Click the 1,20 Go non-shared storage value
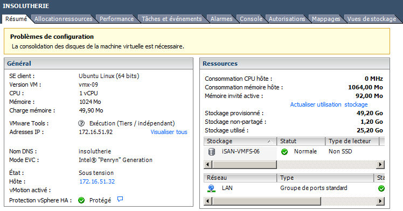This screenshot has width=403, height=211. (x=371, y=122)
